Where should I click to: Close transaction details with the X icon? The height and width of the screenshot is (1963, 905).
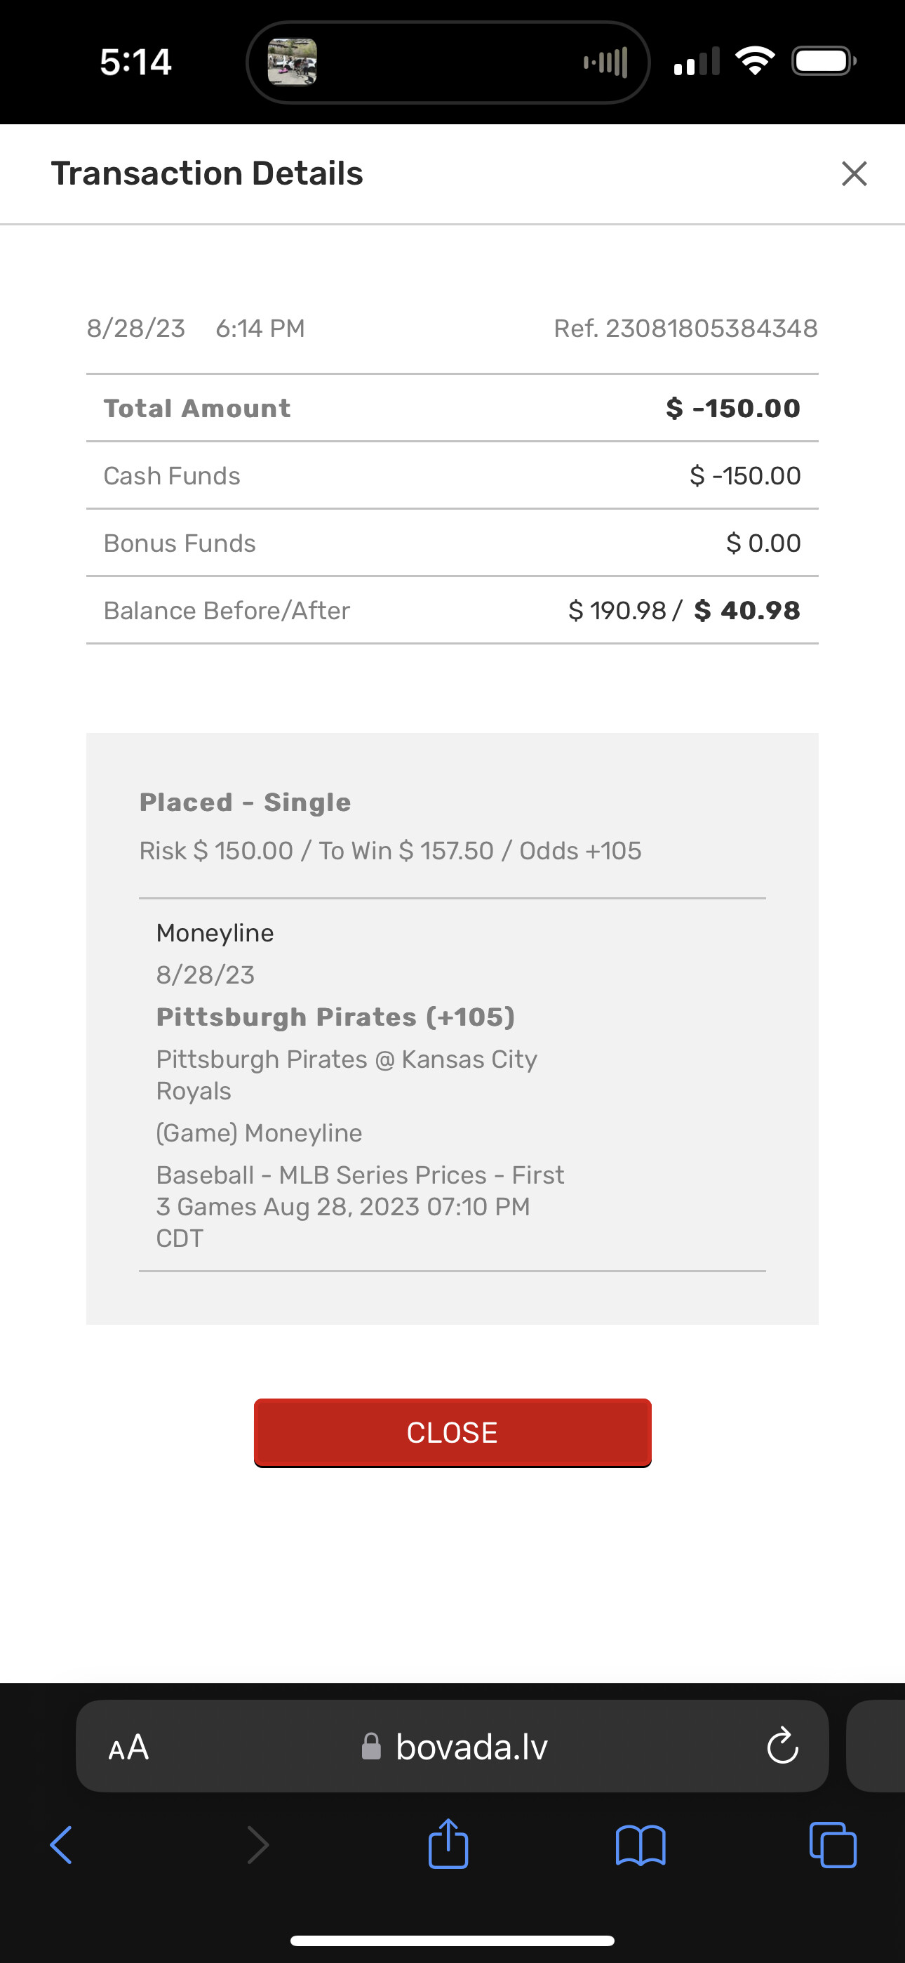pyautogui.click(x=854, y=173)
